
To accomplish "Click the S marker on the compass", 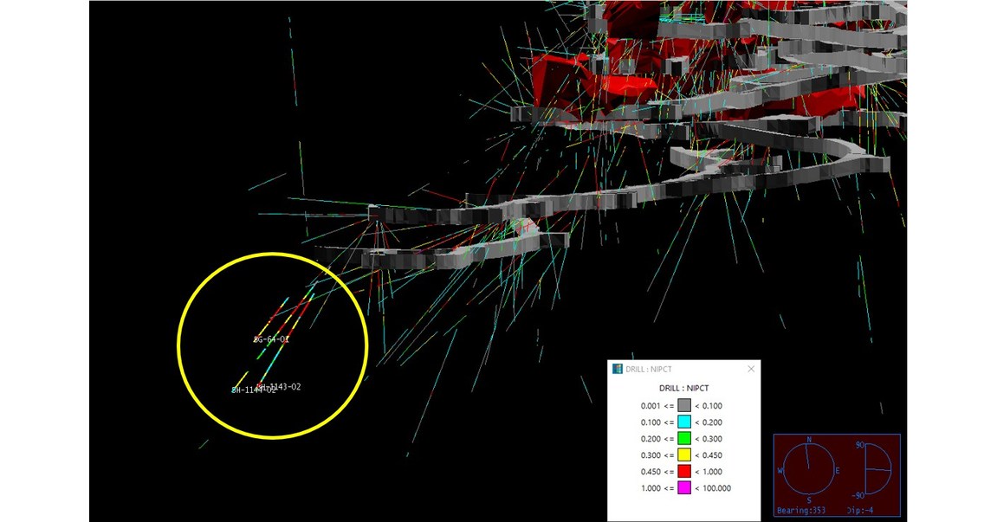I will tap(809, 500).
